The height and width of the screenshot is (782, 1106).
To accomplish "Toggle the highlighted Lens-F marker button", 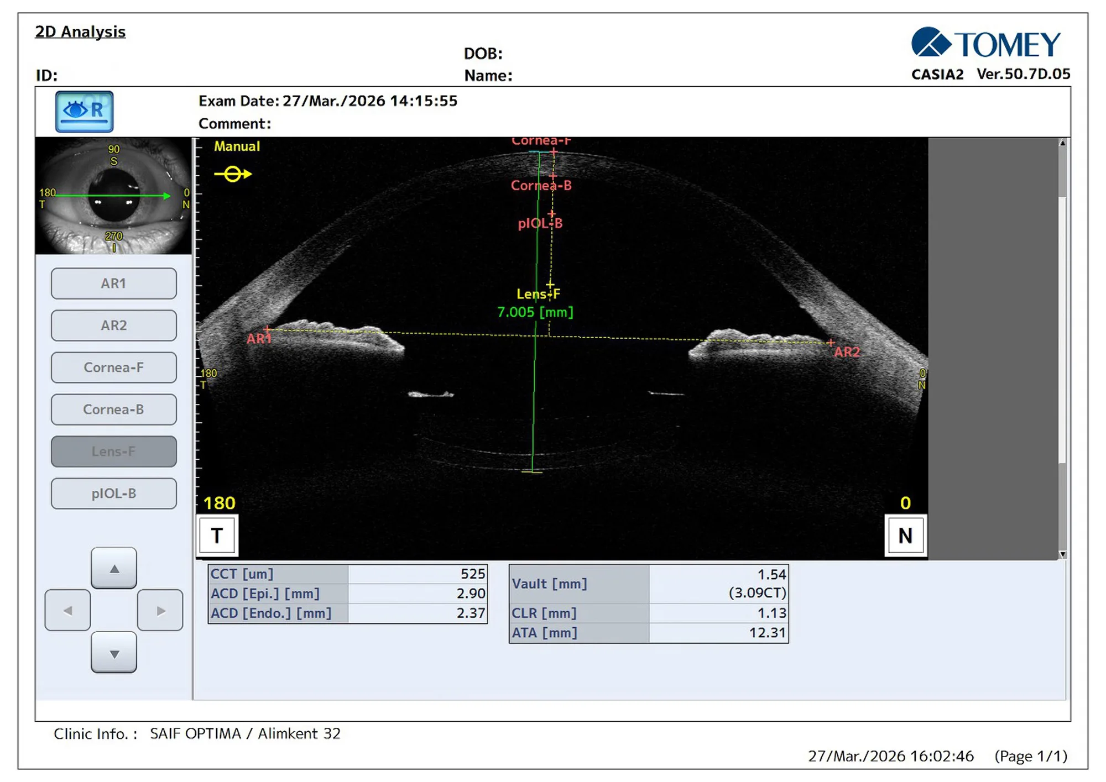I will pyautogui.click(x=114, y=452).
